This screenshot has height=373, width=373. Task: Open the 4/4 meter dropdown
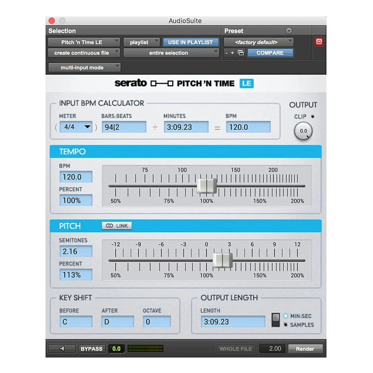point(76,127)
